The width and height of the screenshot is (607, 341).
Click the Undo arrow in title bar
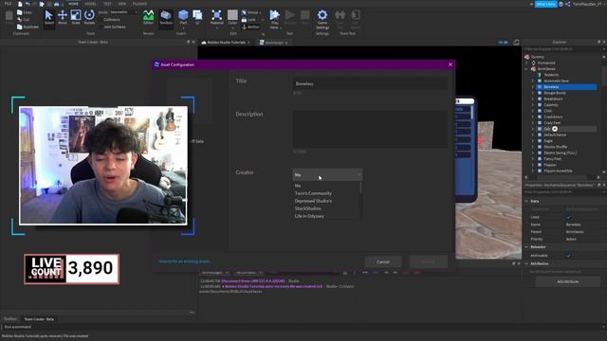(28, 4)
